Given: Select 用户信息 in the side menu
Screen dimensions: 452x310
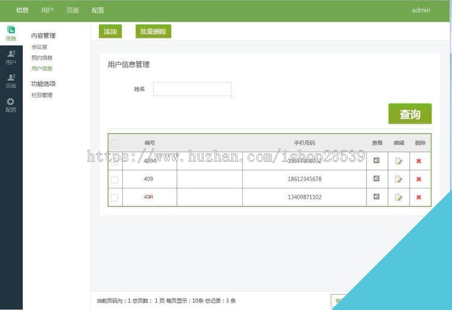Looking at the screenshot, I should (x=42, y=69).
